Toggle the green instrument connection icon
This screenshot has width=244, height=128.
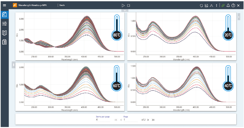(x=223, y=5)
